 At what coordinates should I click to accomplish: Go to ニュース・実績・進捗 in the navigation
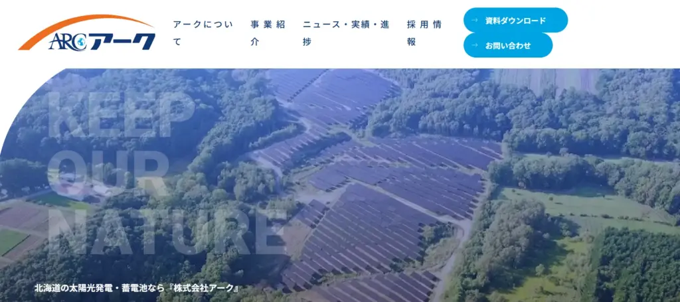point(346,33)
